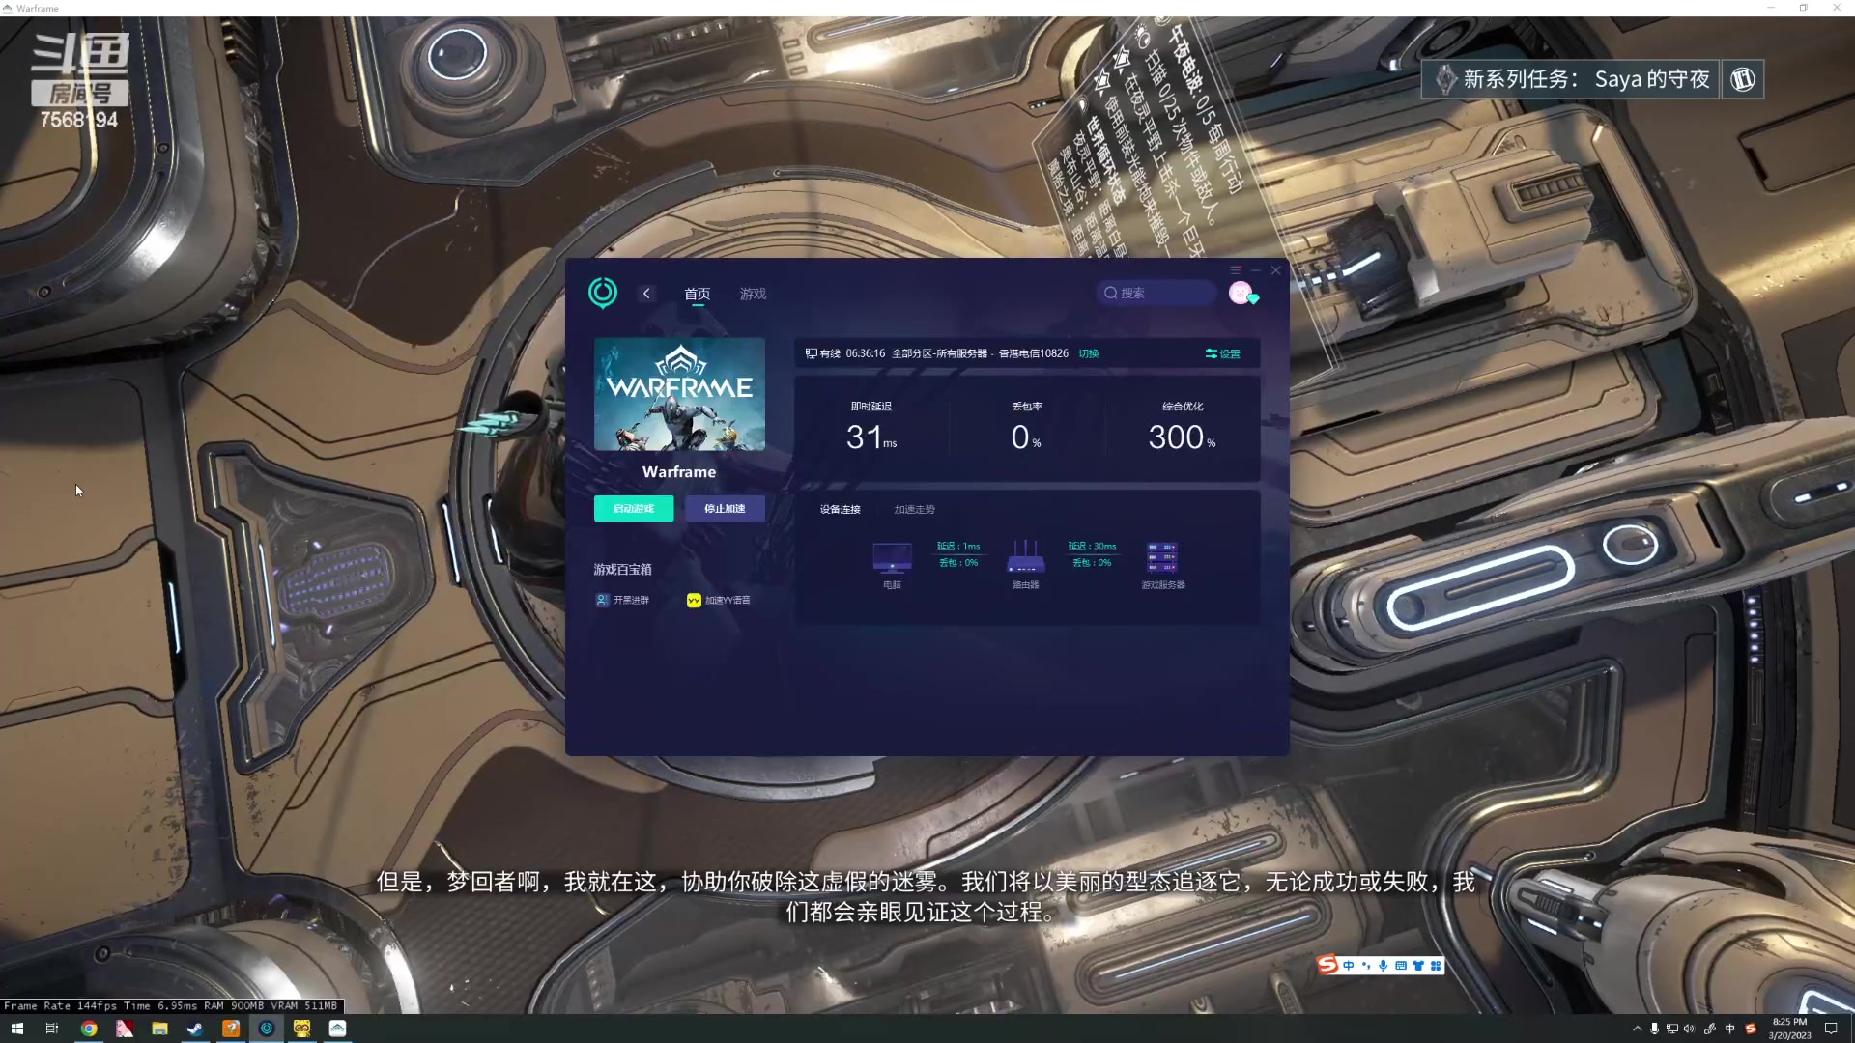Click the accelerator's green circular logo
The height and width of the screenshot is (1043, 1855).
coord(603,293)
